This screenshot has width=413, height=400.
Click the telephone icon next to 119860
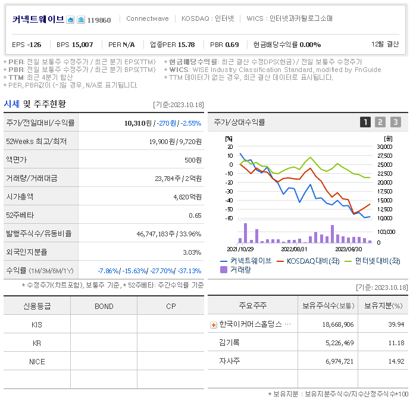81,20
